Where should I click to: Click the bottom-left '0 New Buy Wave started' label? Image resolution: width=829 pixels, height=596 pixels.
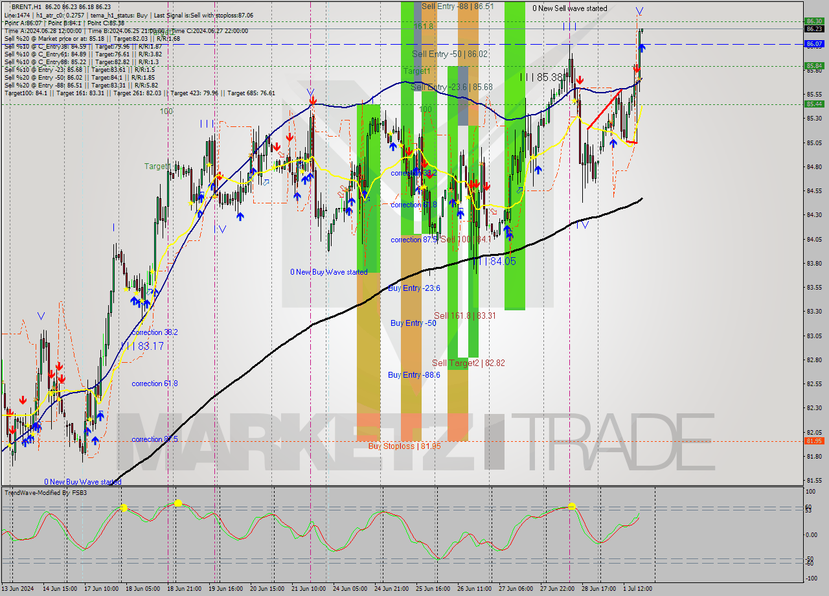pyautogui.click(x=83, y=482)
